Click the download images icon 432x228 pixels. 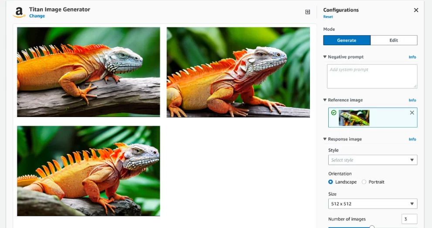(308, 12)
